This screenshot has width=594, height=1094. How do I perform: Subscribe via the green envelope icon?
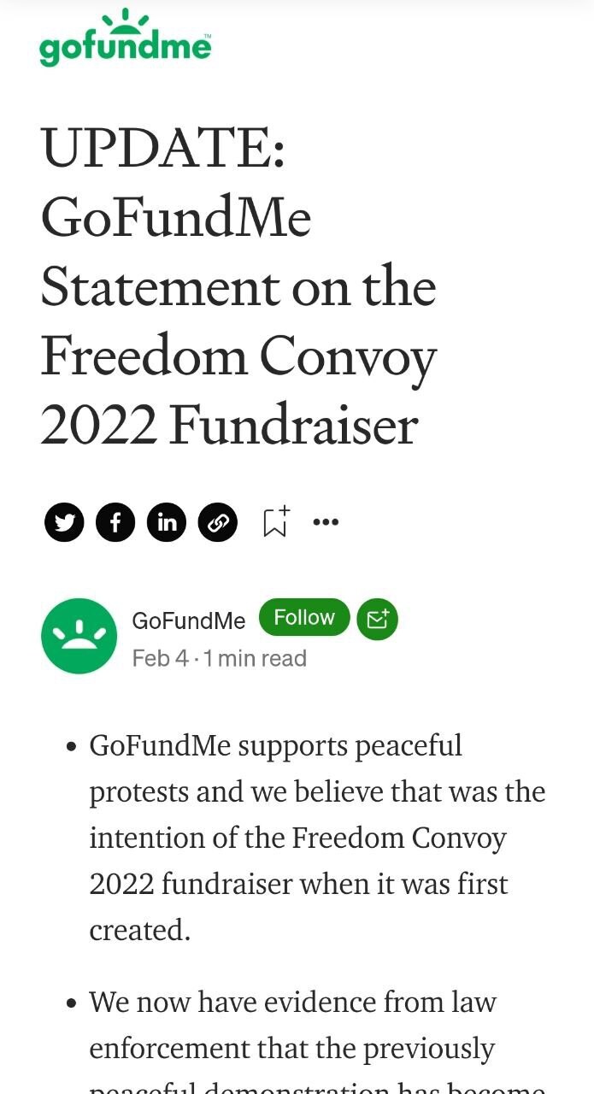click(x=377, y=619)
